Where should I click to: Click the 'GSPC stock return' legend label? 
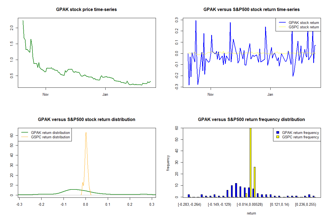304,27
